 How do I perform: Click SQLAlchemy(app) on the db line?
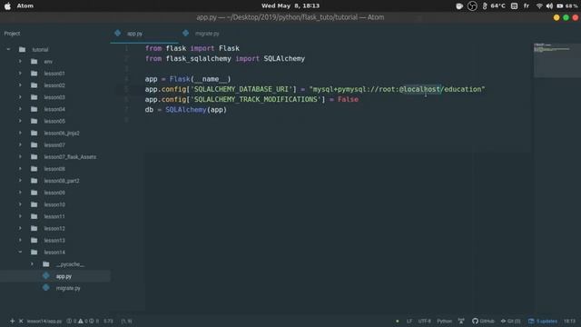[x=196, y=110]
